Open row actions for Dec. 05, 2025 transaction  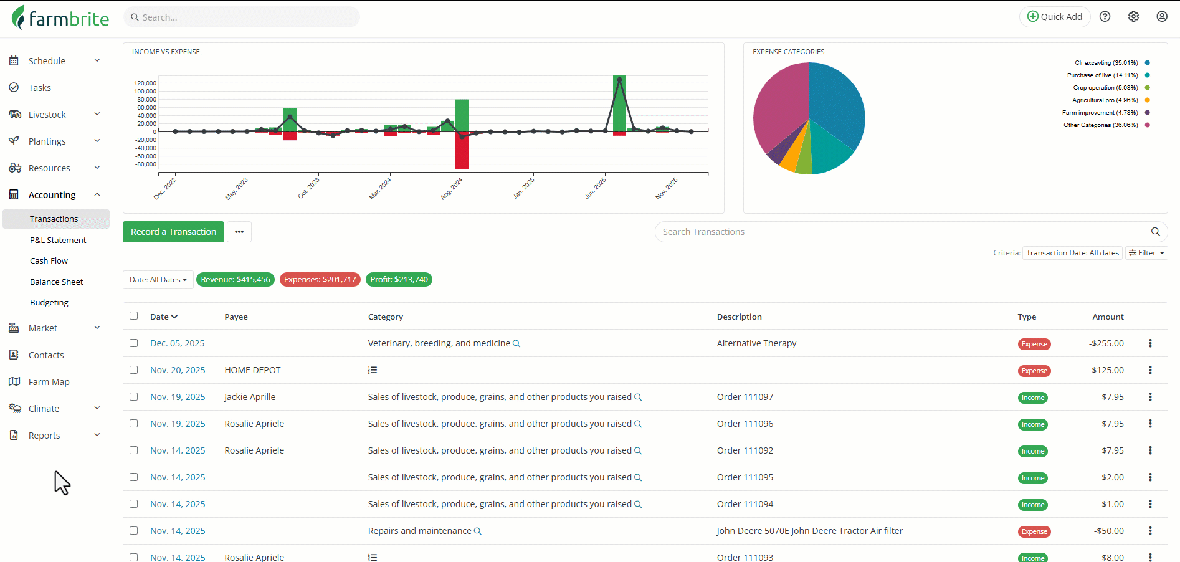pyautogui.click(x=1150, y=343)
